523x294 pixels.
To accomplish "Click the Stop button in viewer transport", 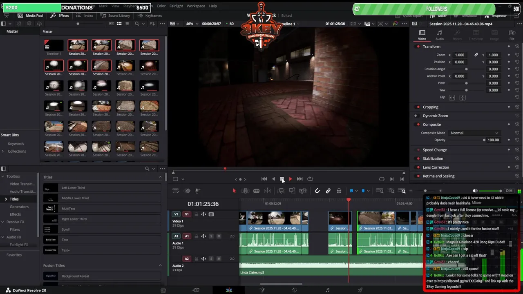I will [282, 179].
